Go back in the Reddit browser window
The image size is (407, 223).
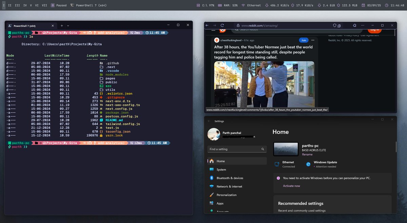[207, 25]
